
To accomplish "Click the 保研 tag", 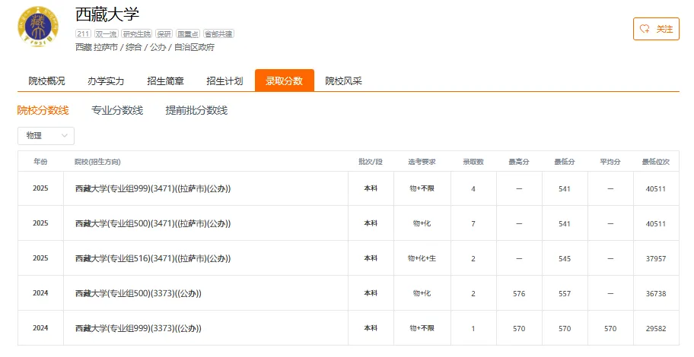I will (164, 34).
